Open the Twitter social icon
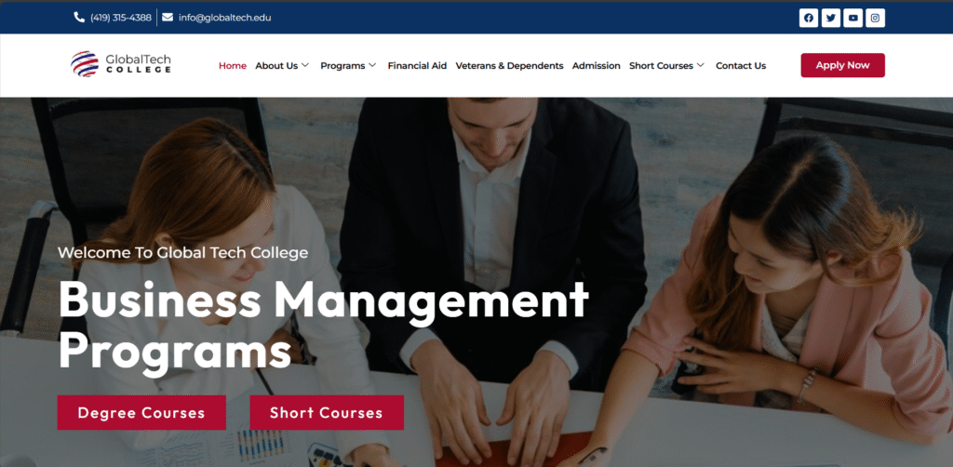The image size is (953, 467). [831, 19]
